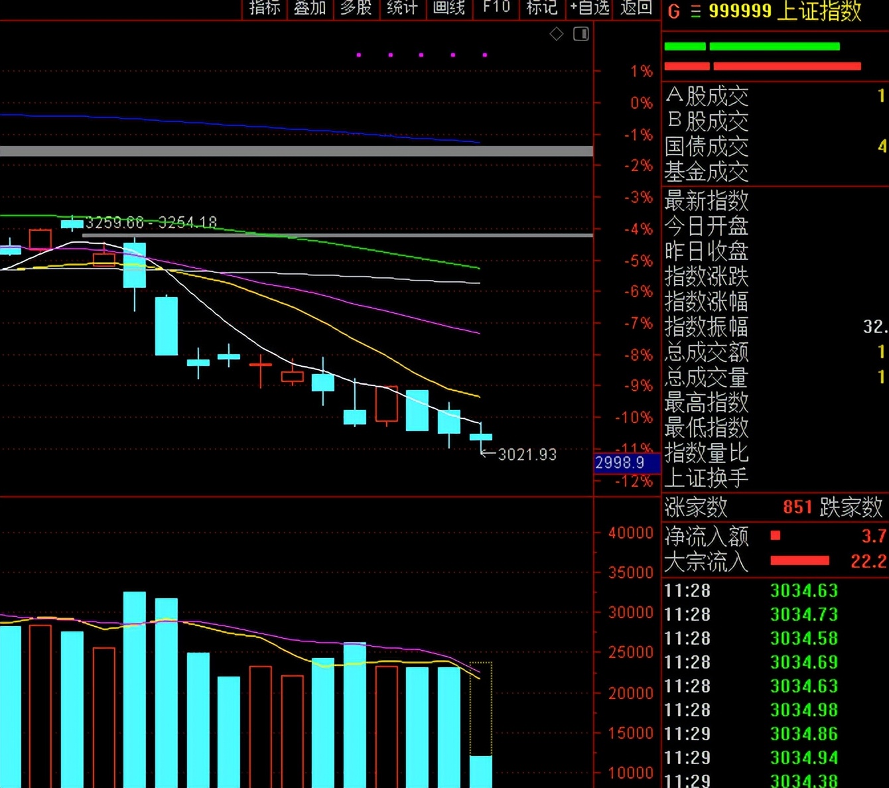Click the 3021.93 low price label

(x=527, y=454)
